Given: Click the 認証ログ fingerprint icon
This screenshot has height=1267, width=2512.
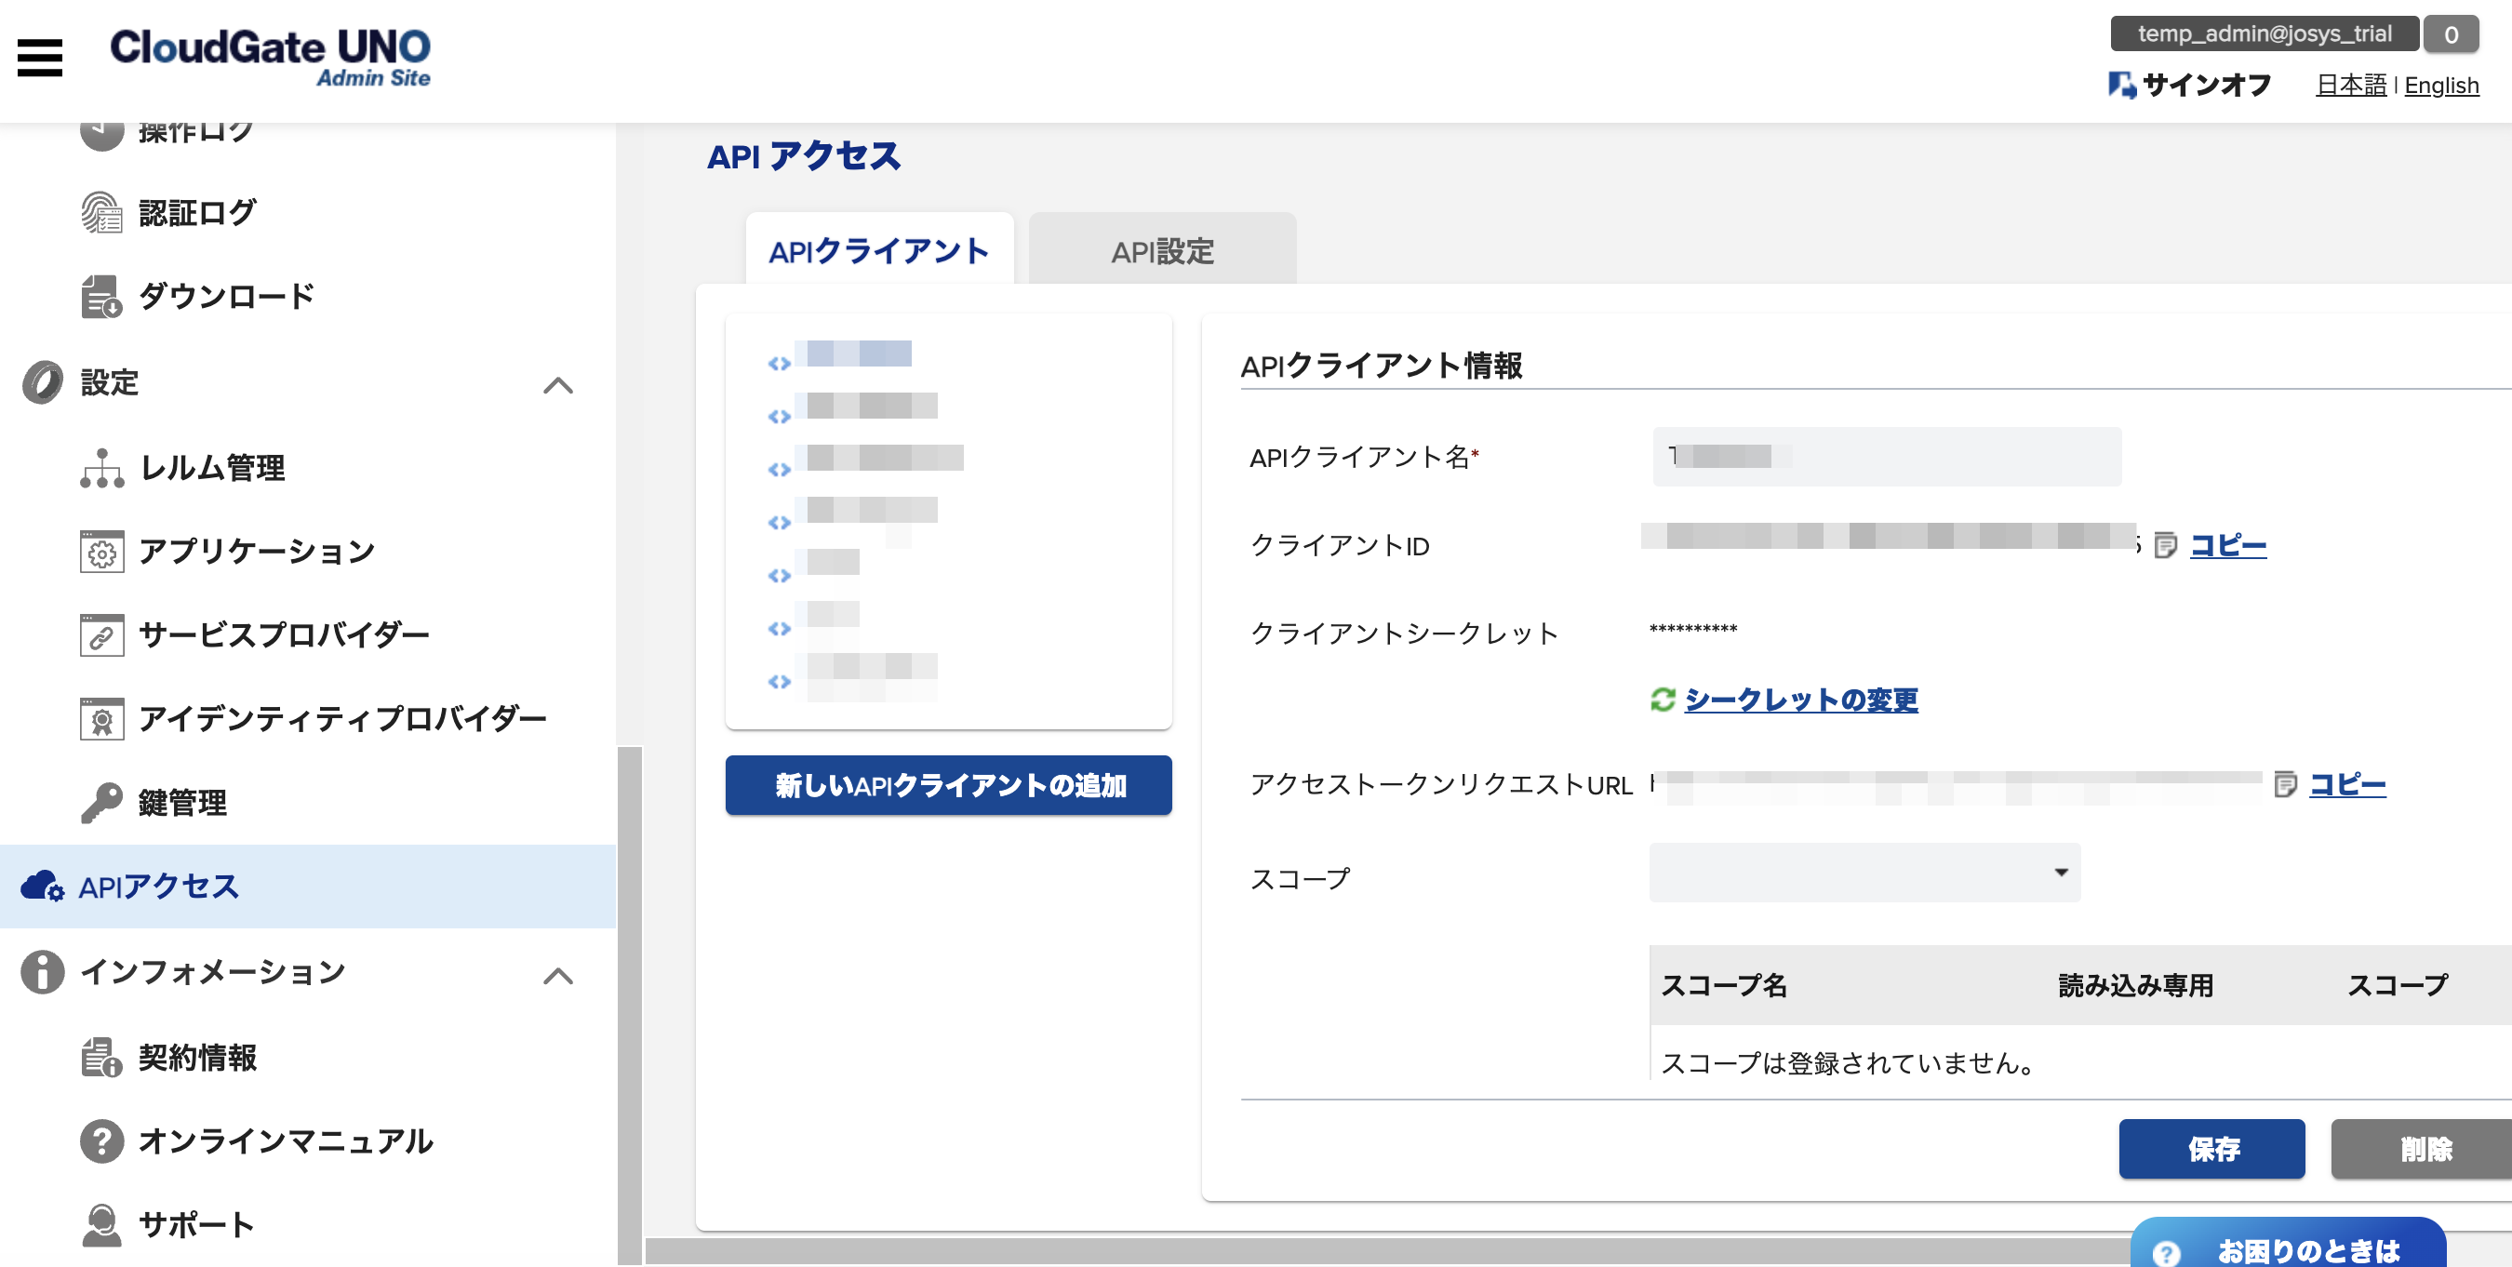Looking at the screenshot, I should click(x=101, y=213).
